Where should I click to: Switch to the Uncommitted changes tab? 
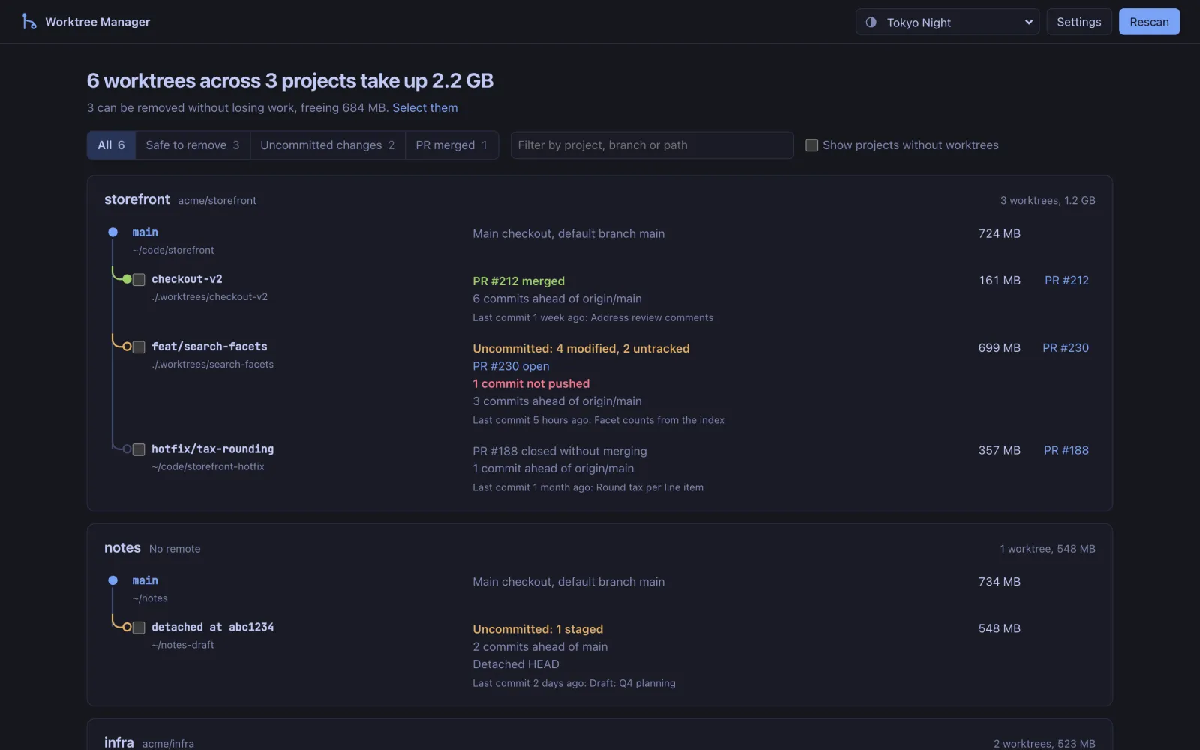pyautogui.click(x=327, y=145)
